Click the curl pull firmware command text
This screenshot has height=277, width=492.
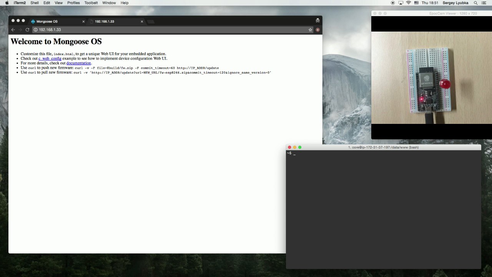coord(172,72)
